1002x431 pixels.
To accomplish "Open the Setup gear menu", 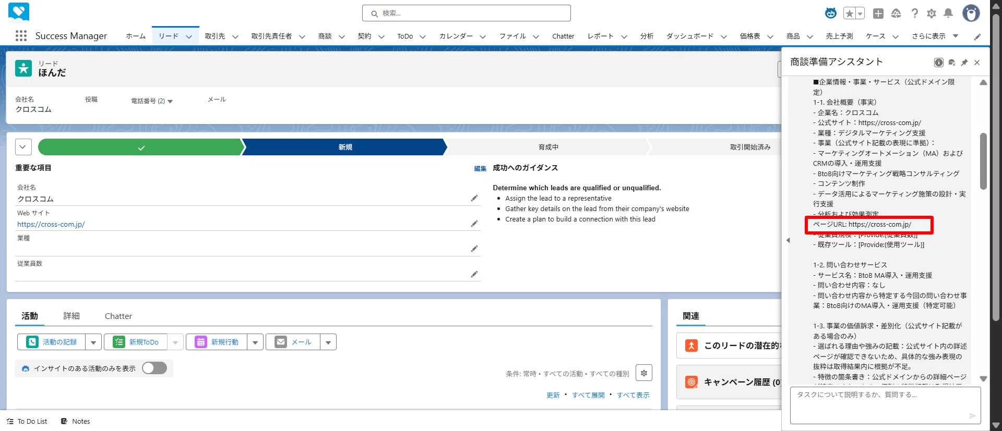I will pos(932,14).
